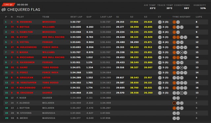This screenshot has height=123, width=211.
Task: Click orange tyre in Verstappen's tyre history
Action: click(x=174, y=83)
